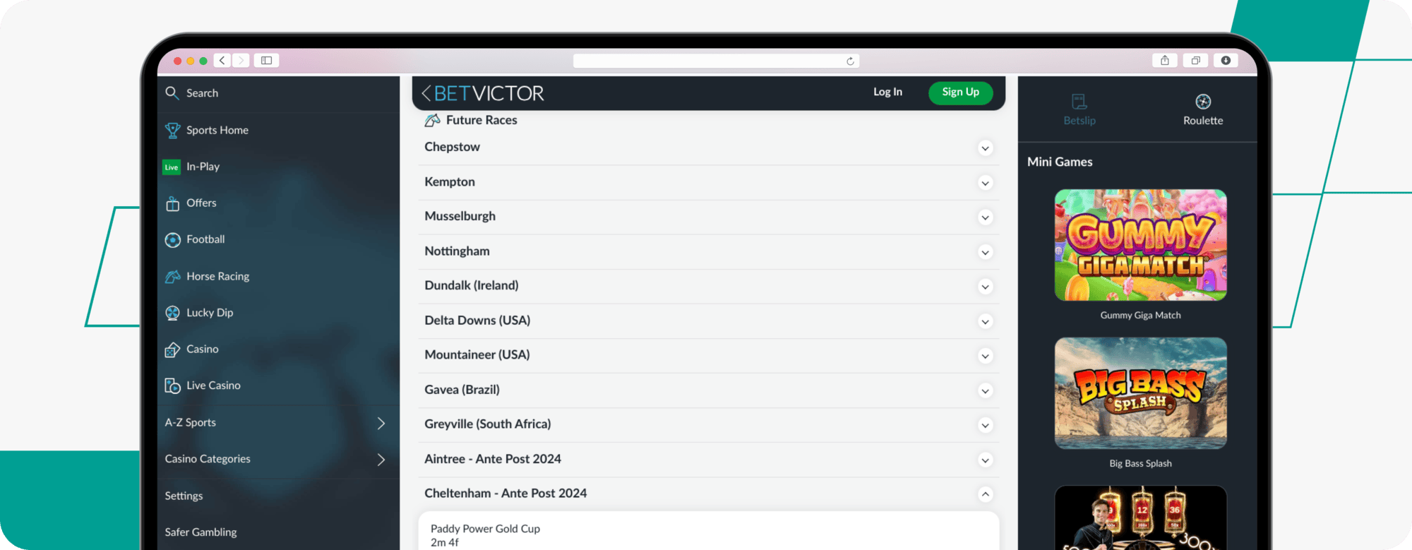Open the roulette game thumbnail below Big Bass Splash

[x=1140, y=518]
